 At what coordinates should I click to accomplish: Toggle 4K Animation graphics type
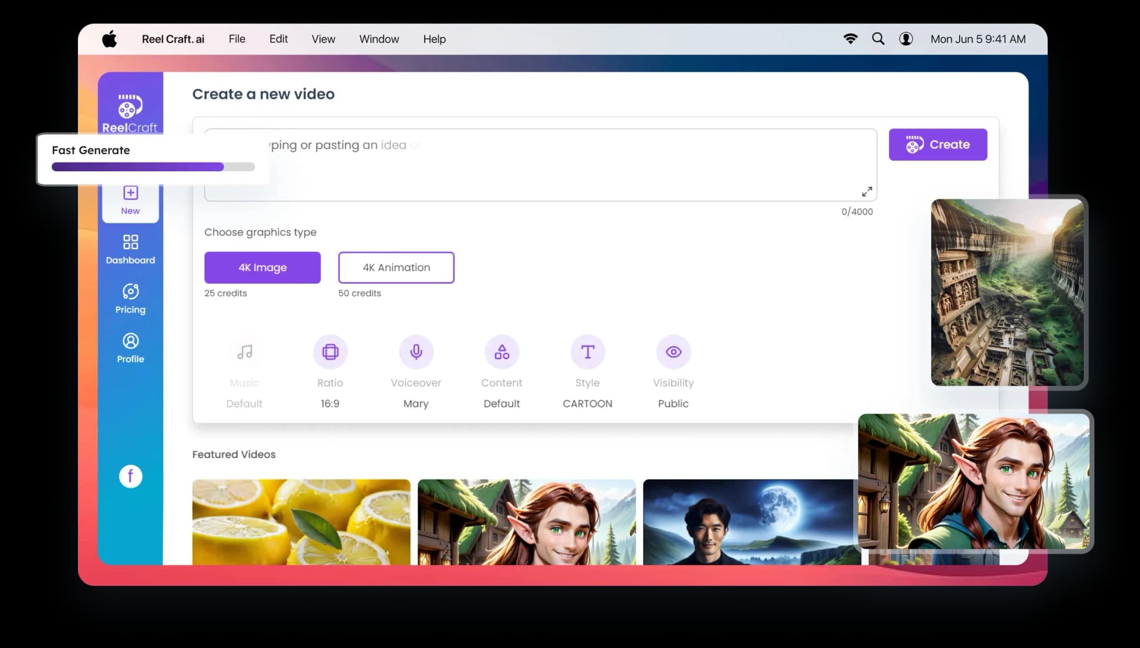pyautogui.click(x=396, y=267)
